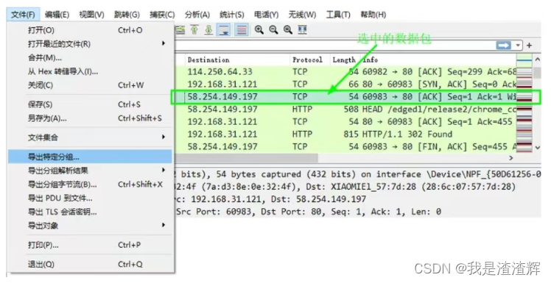Viewport: 551px width, 283px height.
Task: Open the 统计(S) menu
Action: 231,15
